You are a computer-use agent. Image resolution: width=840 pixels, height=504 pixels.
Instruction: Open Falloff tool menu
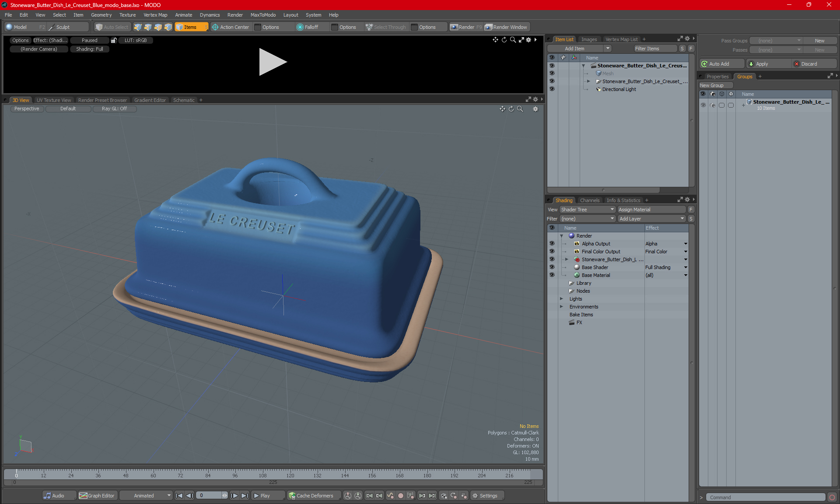click(308, 27)
